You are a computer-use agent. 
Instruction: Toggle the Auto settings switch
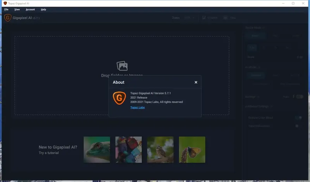(x=300, y=97)
